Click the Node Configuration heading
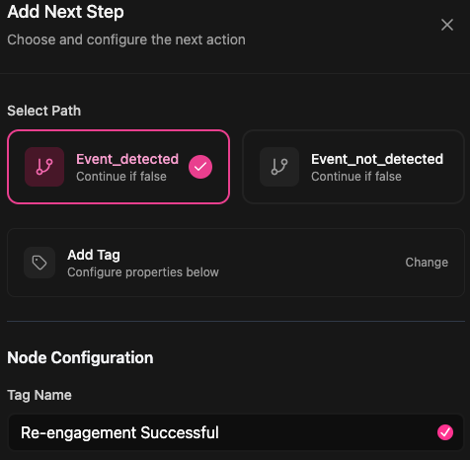This screenshot has width=470, height=460. (80, 357)
